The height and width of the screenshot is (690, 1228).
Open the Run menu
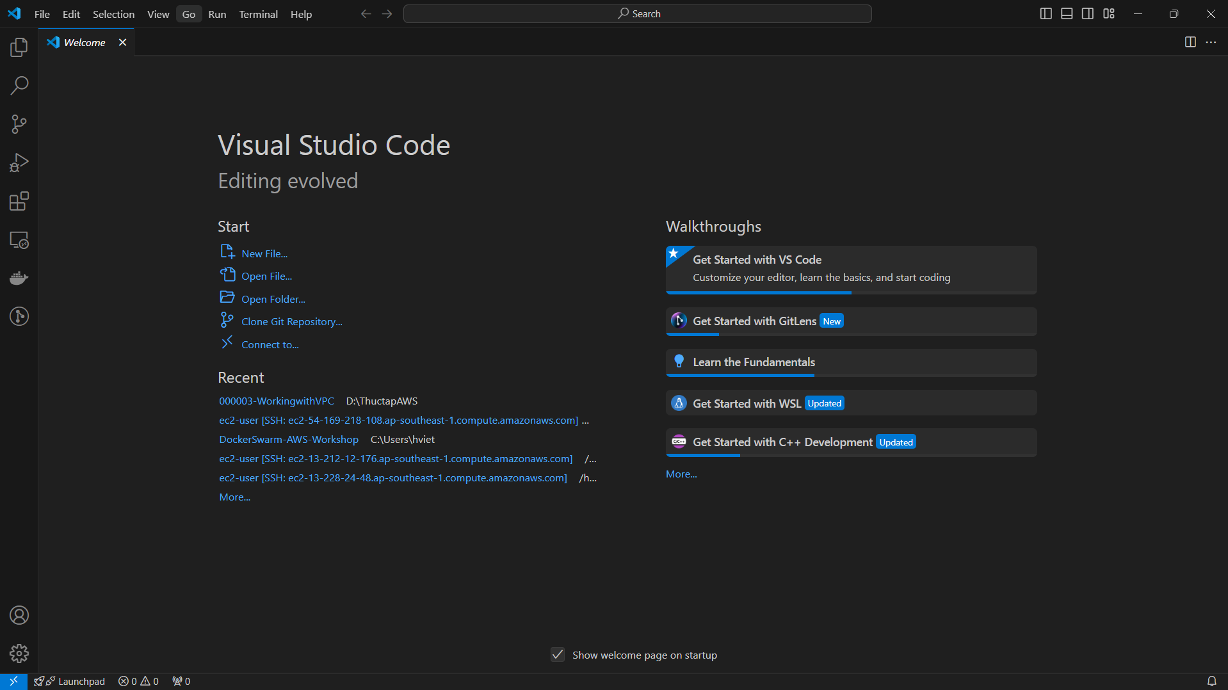point(217,14)
